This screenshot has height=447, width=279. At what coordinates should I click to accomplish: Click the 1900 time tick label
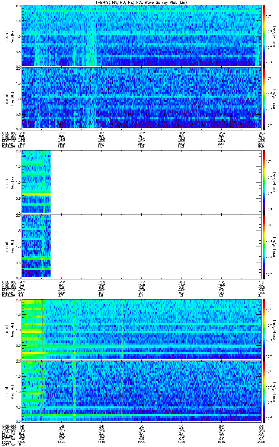[141, 442]
